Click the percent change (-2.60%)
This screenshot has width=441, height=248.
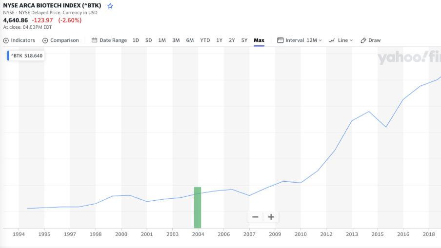70,20
